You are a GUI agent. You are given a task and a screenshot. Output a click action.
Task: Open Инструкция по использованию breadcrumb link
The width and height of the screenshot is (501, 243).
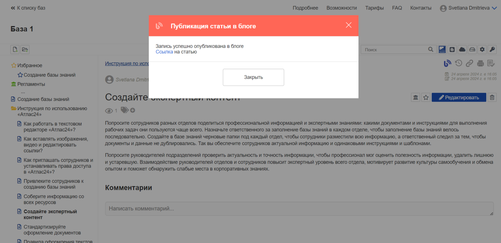click(x=127, y=64)
